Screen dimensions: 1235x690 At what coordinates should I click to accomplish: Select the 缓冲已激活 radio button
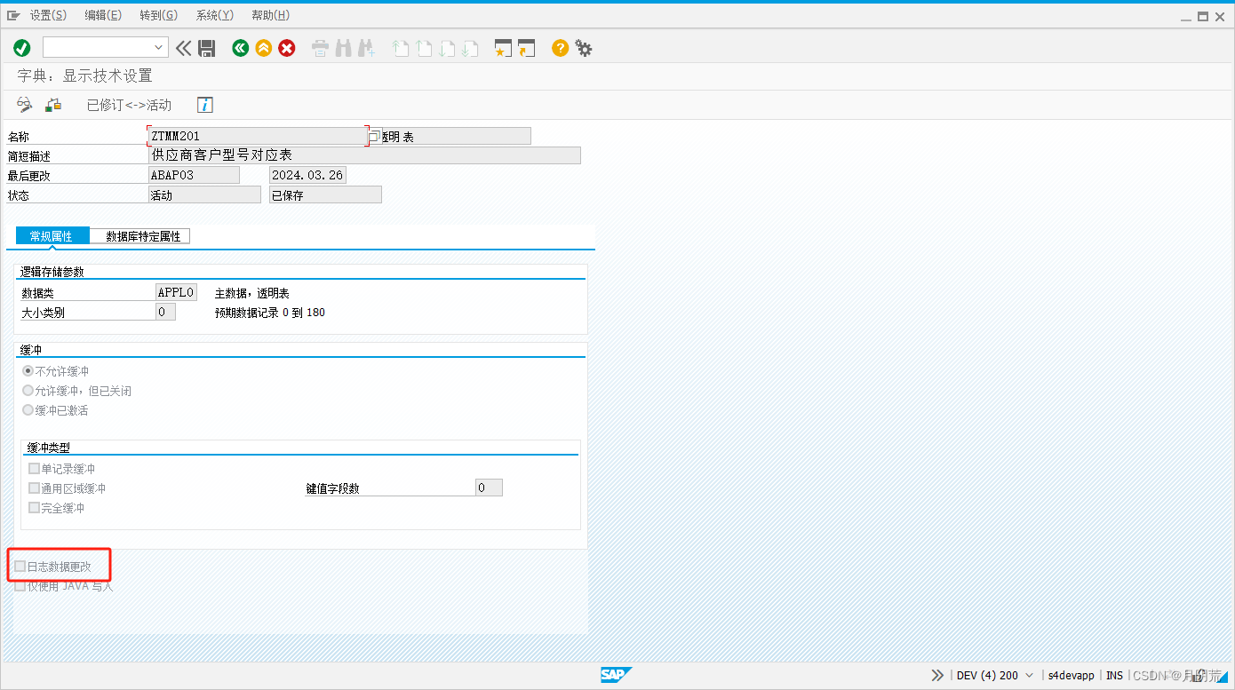(x=28, y=410)
